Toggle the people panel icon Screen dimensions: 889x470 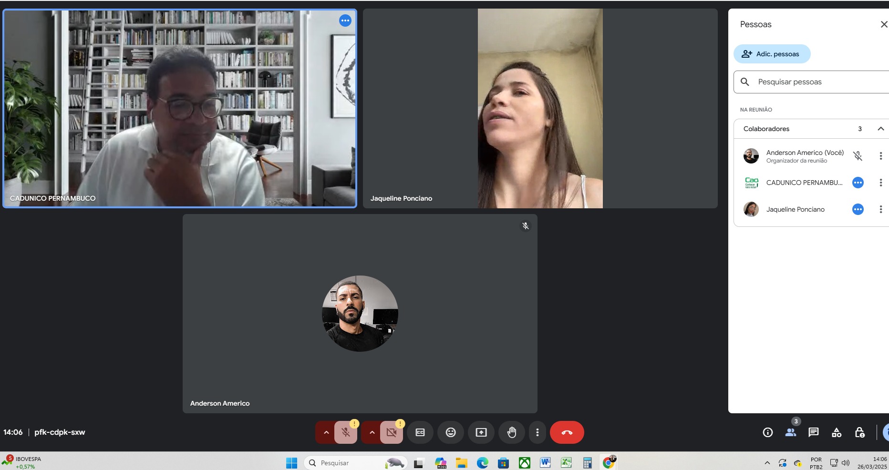coord(790,432)
